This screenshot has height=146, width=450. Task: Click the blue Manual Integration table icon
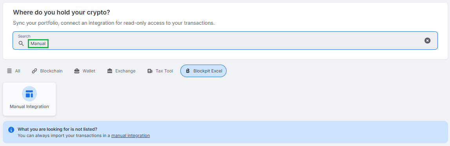pos(29,94)
